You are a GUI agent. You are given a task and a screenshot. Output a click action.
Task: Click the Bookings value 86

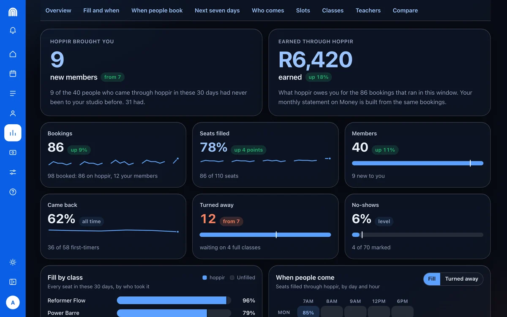point(56,147)
